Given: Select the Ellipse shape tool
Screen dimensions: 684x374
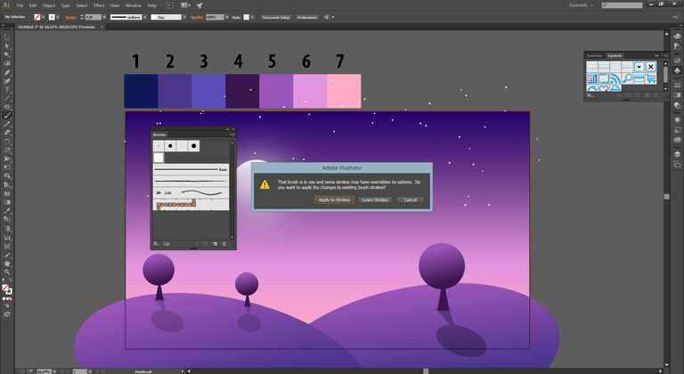Looking at the screenshot, I should pyautogui.click(x=7, y=107).
